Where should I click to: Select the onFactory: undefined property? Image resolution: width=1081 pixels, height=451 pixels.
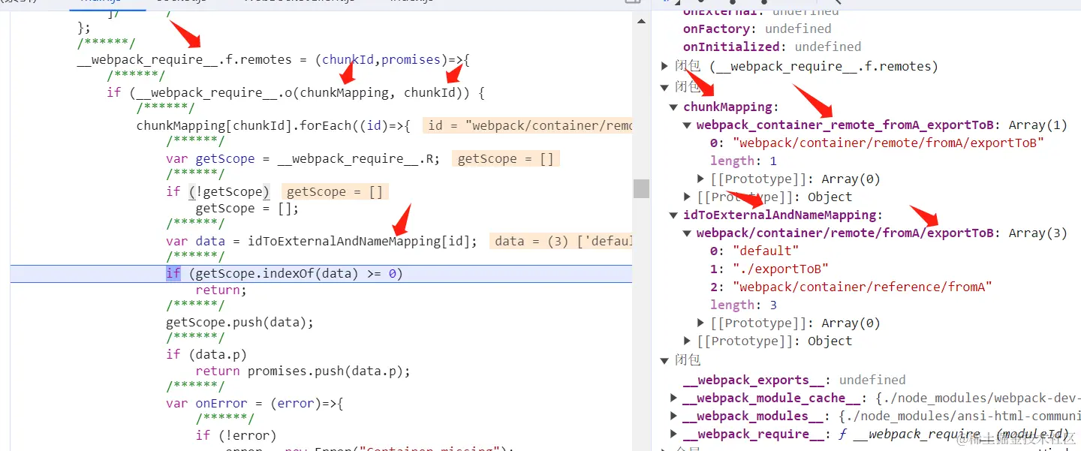[757, 29]
